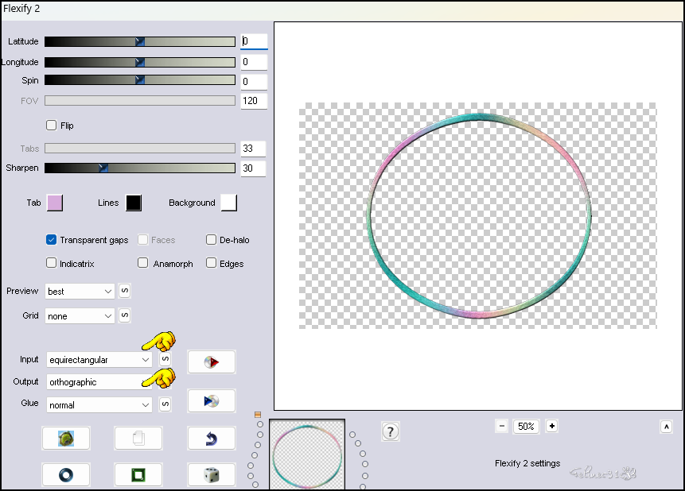This screenshot has height=491, width=685.
Task: Enable the Flip checkbox
Action: coord(52,126)
